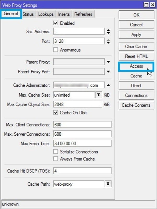157x209 pixels.
Task: Check Serialize Connections option
Action: (x=55, y=152)
